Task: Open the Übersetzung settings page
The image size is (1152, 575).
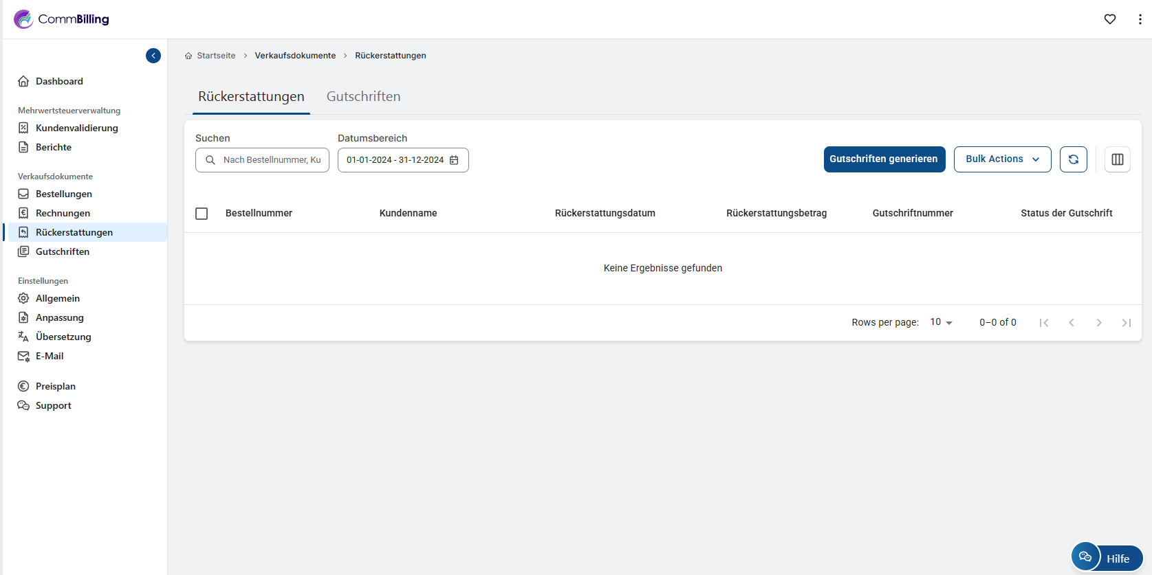Action: [x=63, y=337]
